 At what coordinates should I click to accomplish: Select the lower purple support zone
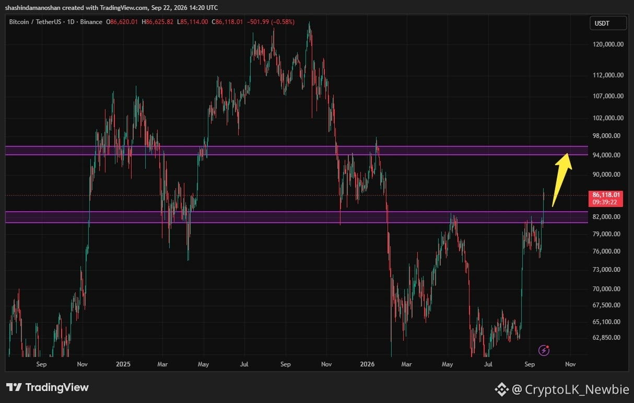(x=297, y=217)
